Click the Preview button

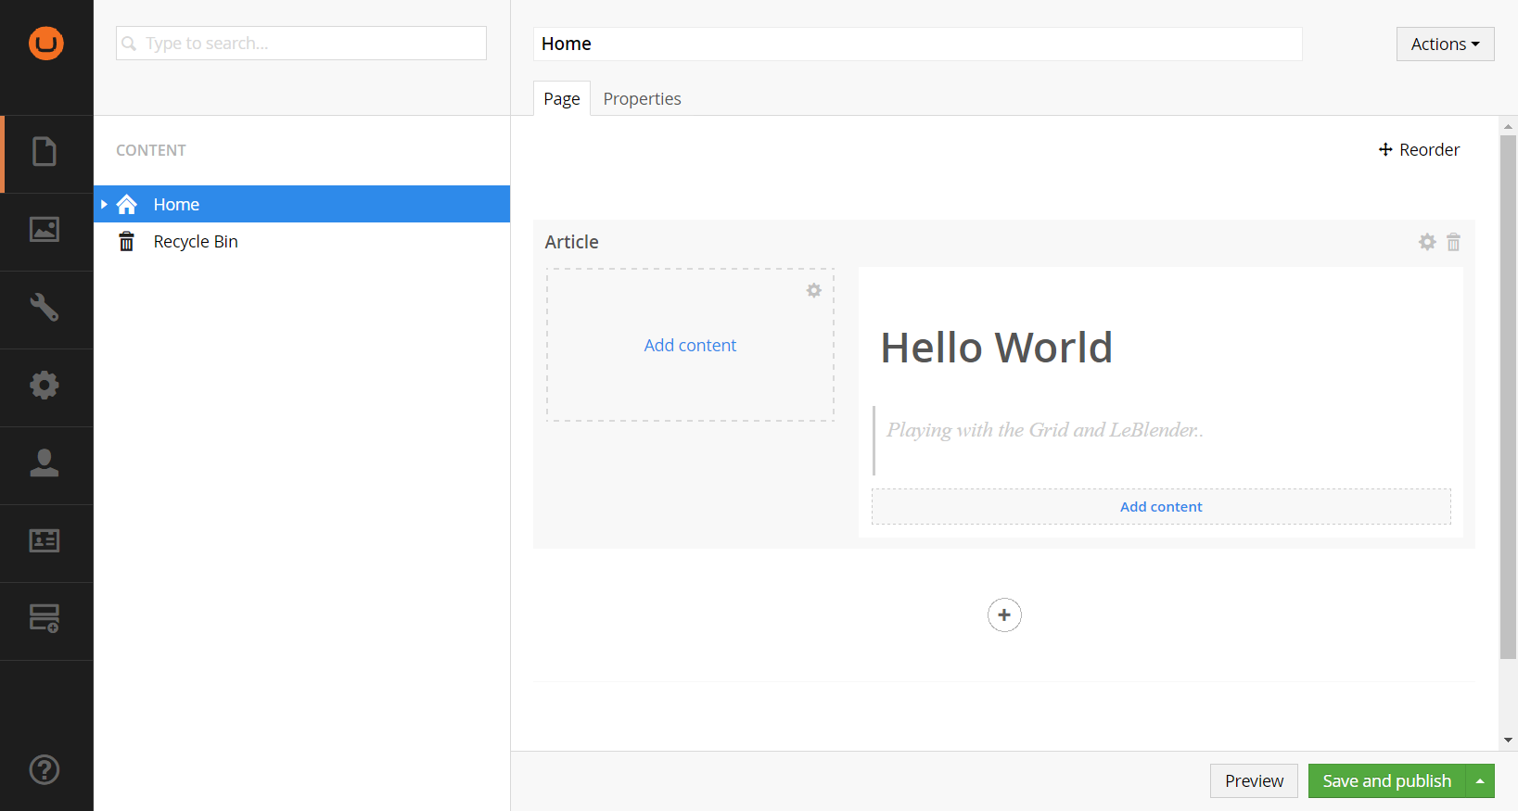[1254, 781]
